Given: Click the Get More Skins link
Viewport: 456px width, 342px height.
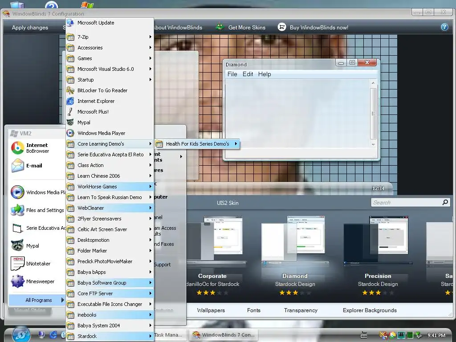Looking at the screenshot, I should [x=247, y=28].
